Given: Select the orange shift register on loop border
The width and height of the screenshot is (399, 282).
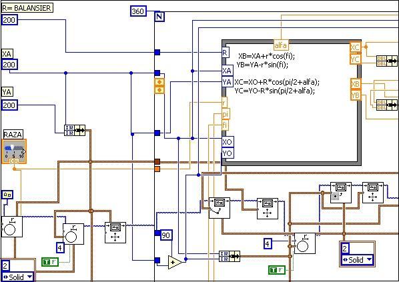Looking at the screenshot, I should pos(159,86).
